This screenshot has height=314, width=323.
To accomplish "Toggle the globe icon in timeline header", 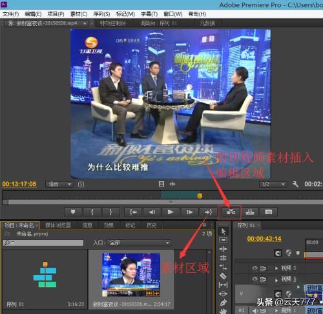I will (x=289, y=253).
